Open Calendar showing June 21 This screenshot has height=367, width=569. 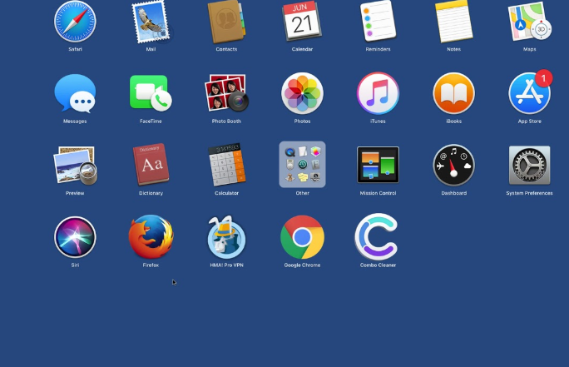(302, 22)
